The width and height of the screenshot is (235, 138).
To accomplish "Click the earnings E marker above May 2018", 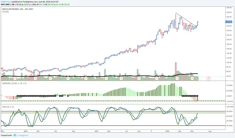I will (x=192, y=78).
